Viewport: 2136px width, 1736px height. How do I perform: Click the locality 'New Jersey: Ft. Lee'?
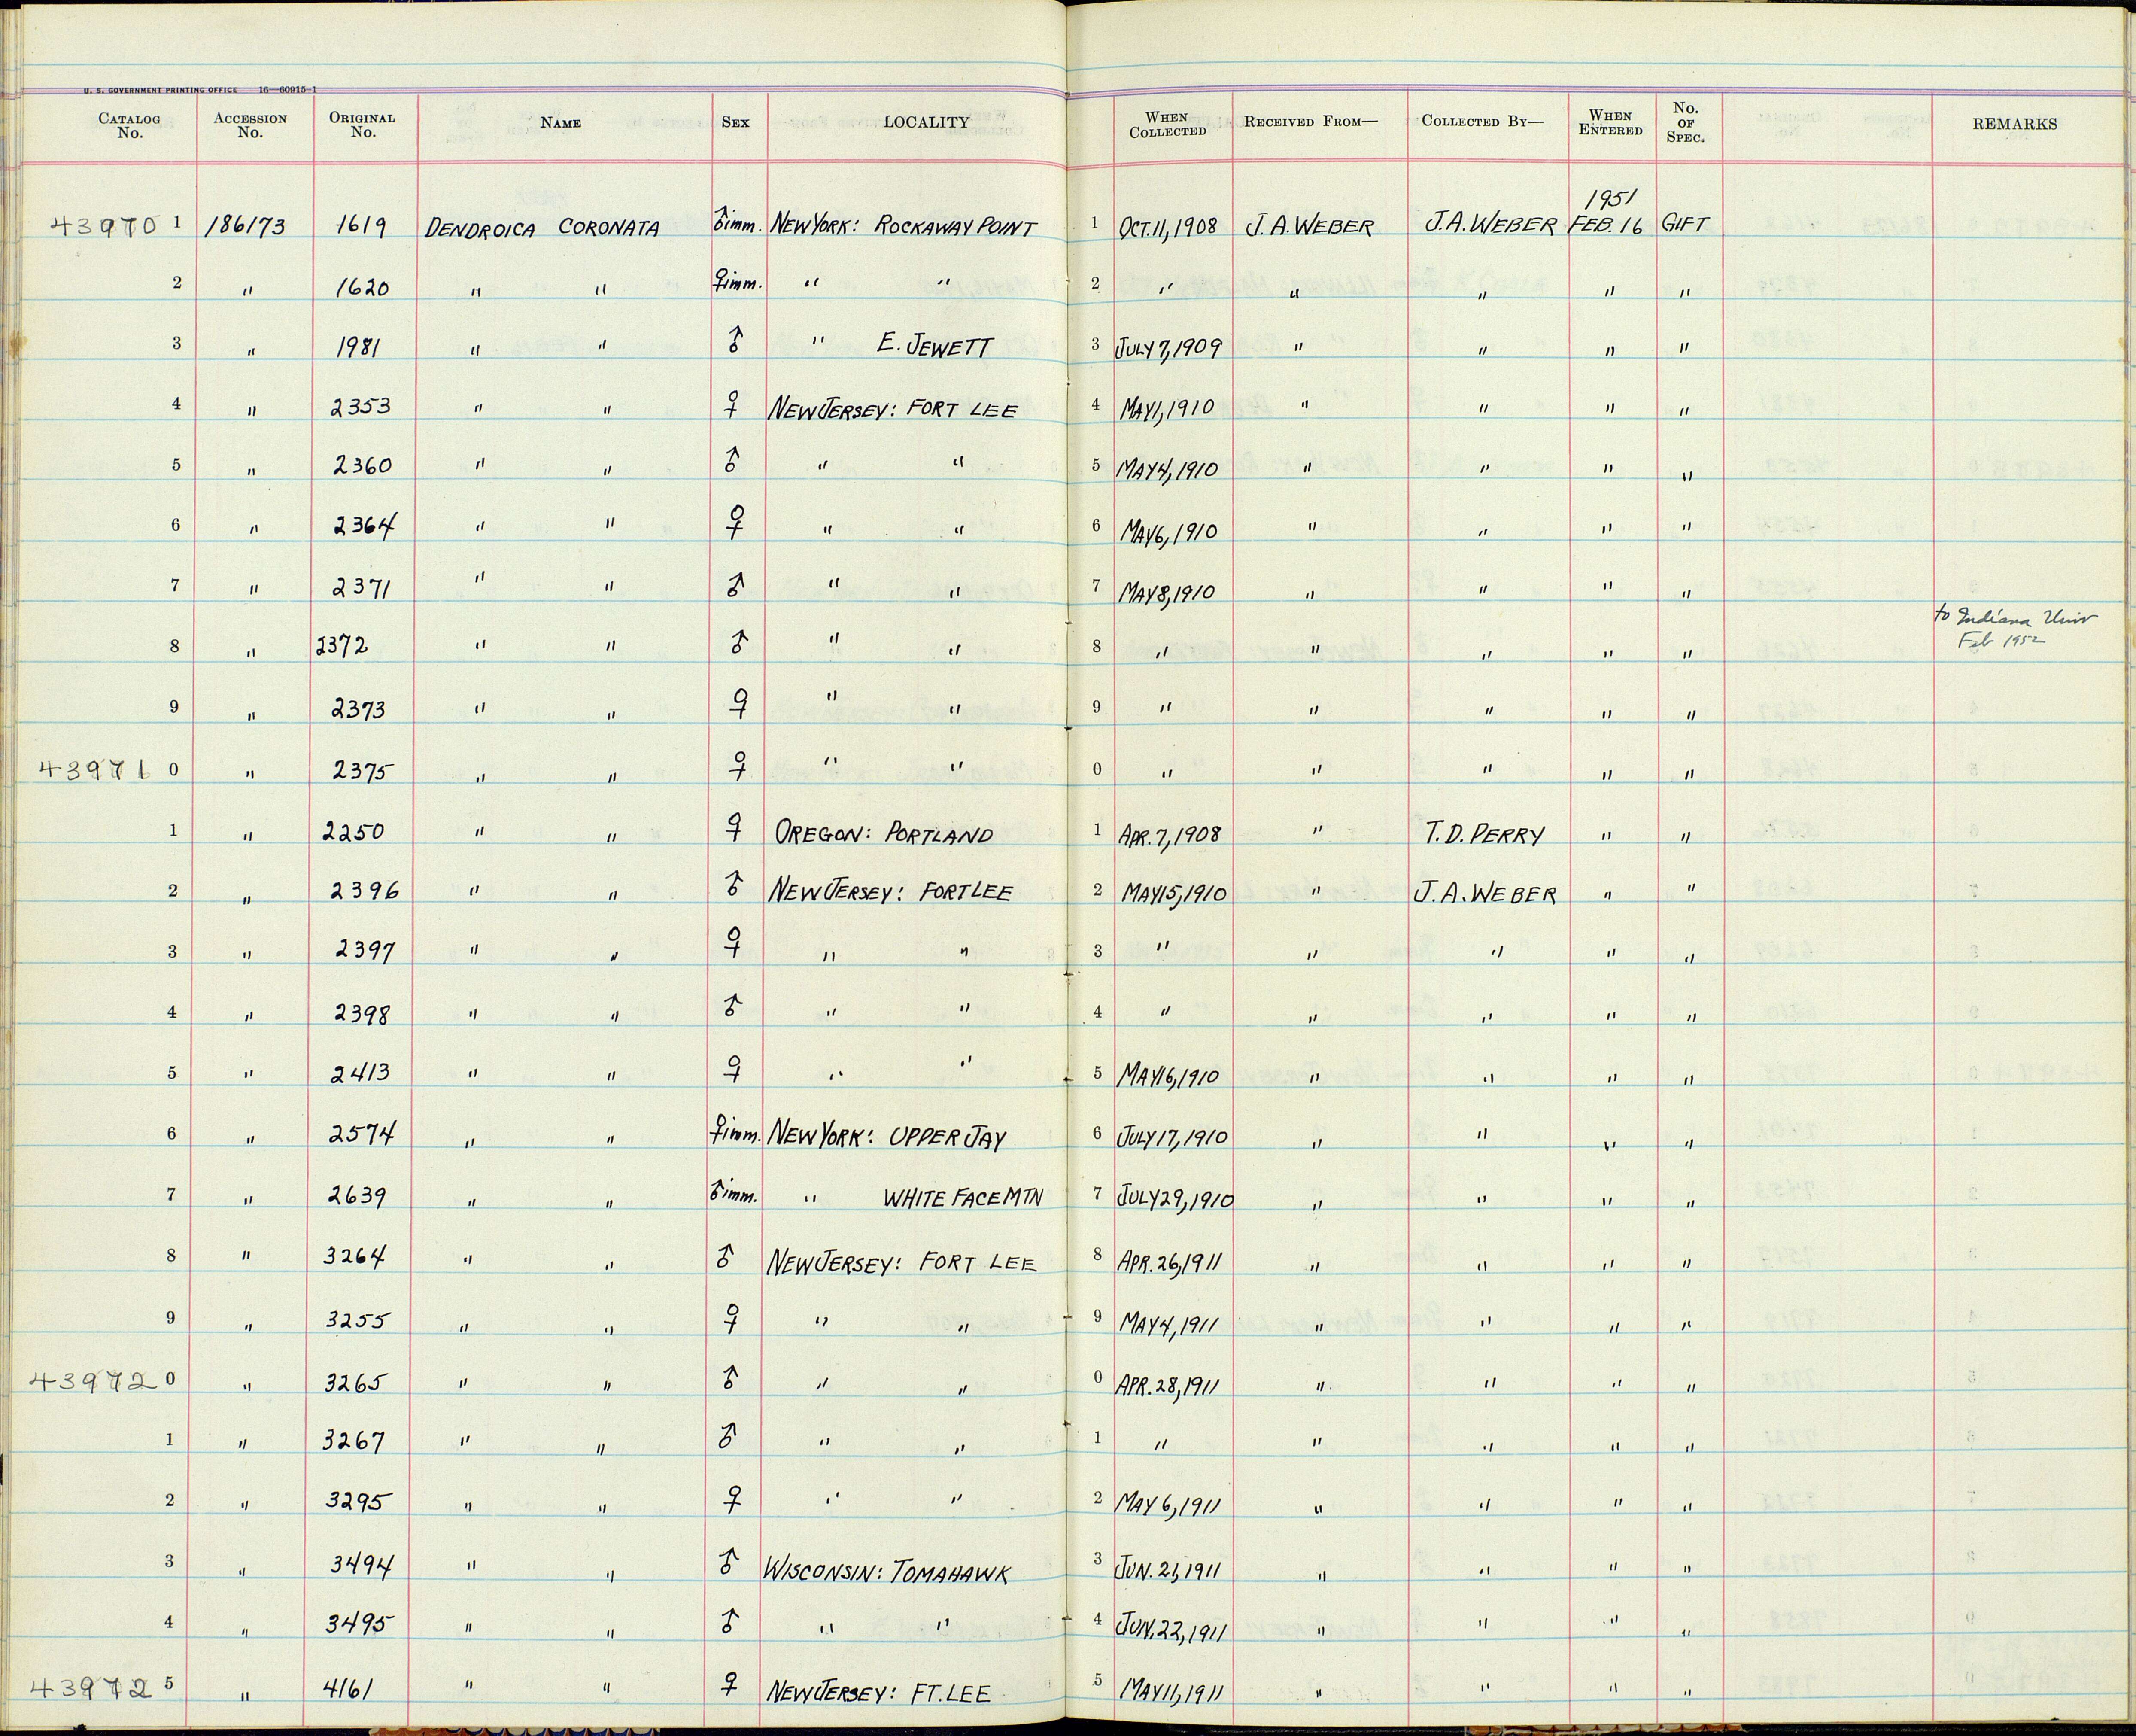878,1692
